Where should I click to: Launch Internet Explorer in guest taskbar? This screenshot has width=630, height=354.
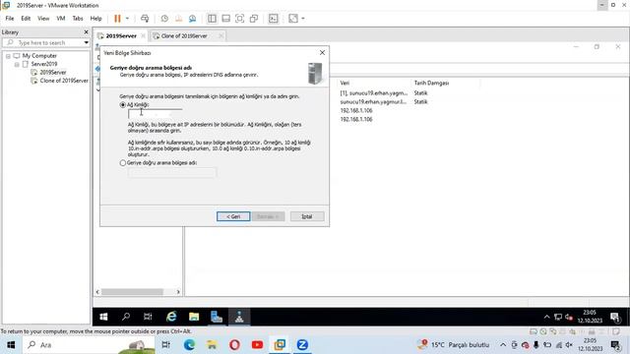[x=171, y=317]
